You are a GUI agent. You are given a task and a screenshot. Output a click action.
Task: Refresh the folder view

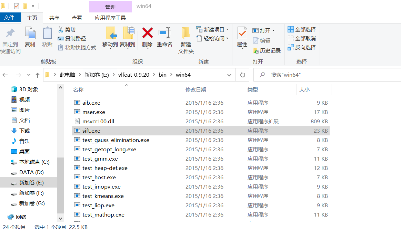click(x=242, y=75)
